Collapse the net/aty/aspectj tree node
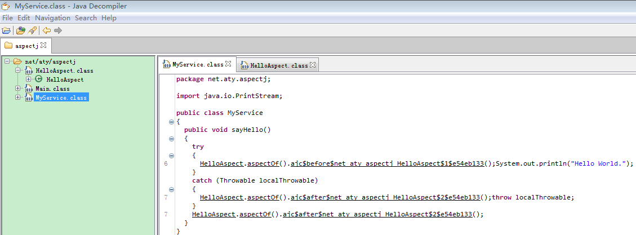This screenshot has width=636, height=235. pyautogui.click(x=7, y=61)
